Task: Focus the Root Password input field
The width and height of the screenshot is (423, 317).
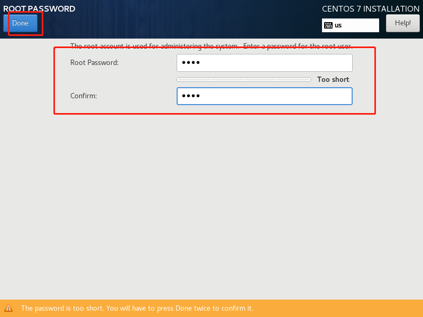Action: coord(264,63)
